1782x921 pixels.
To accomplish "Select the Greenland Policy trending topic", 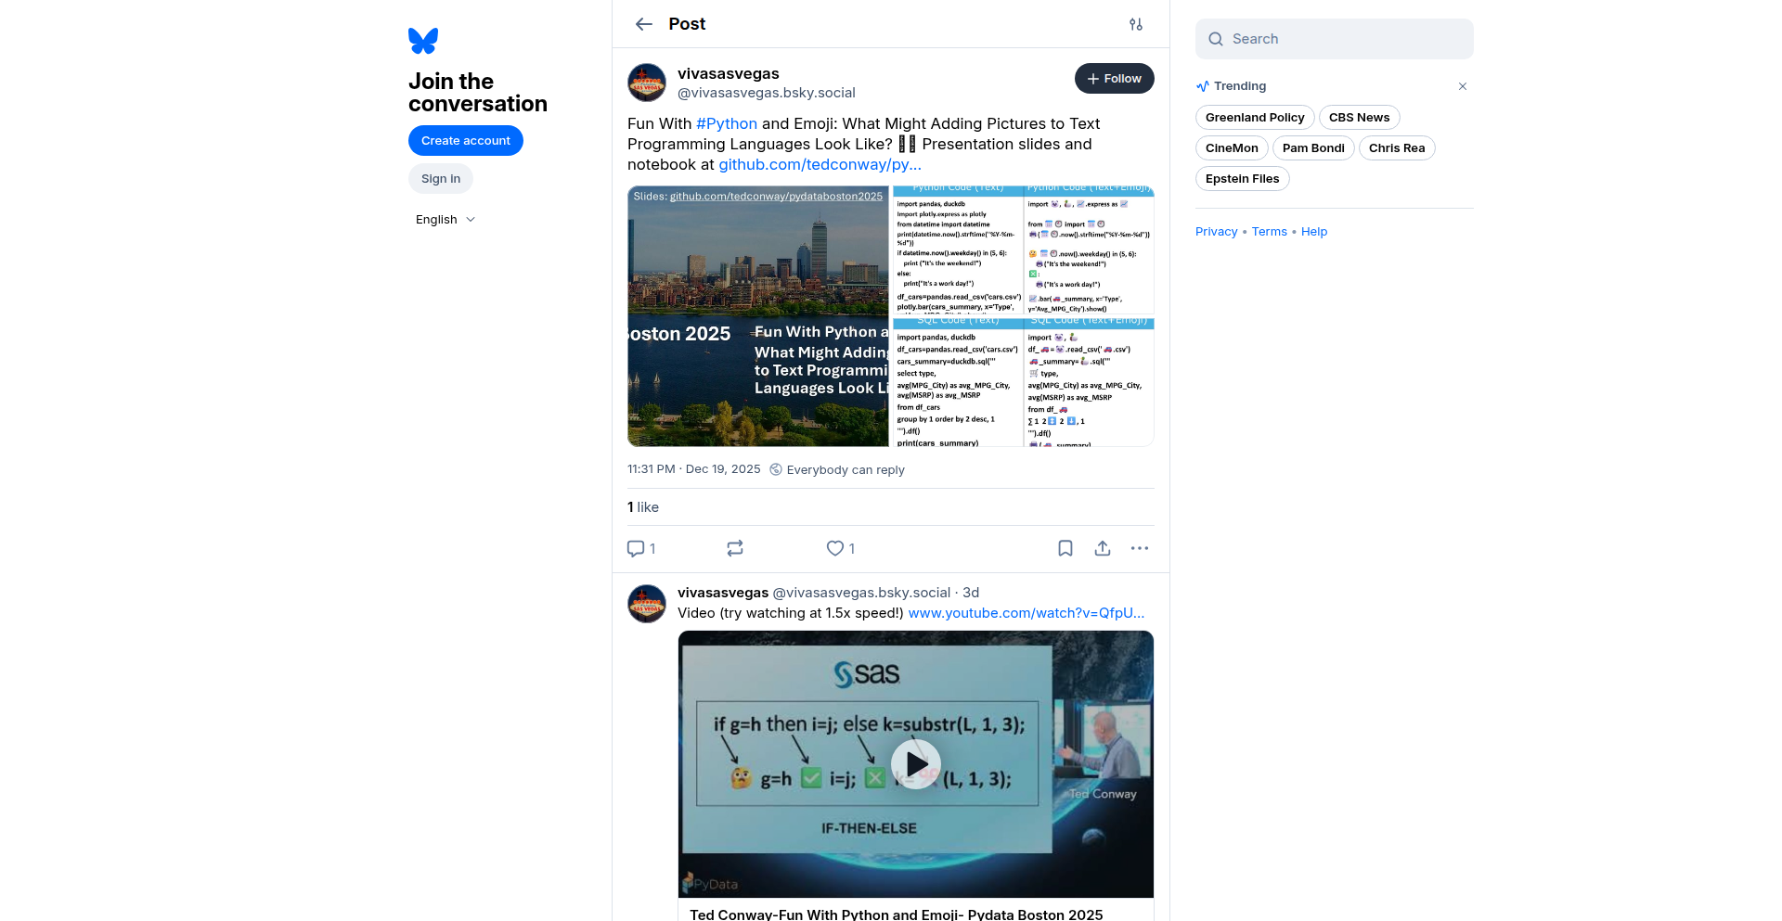I will tap(1255, 118).
